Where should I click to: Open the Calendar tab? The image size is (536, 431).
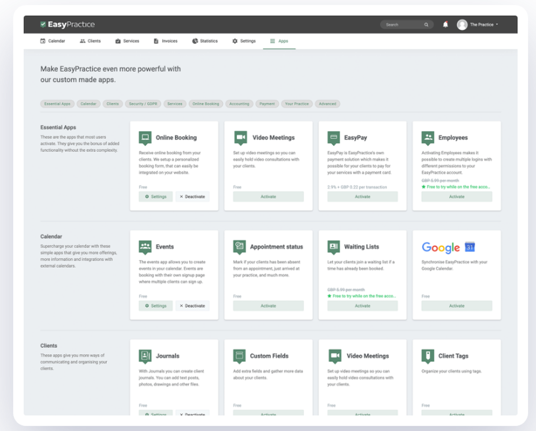tap(53, 41)
